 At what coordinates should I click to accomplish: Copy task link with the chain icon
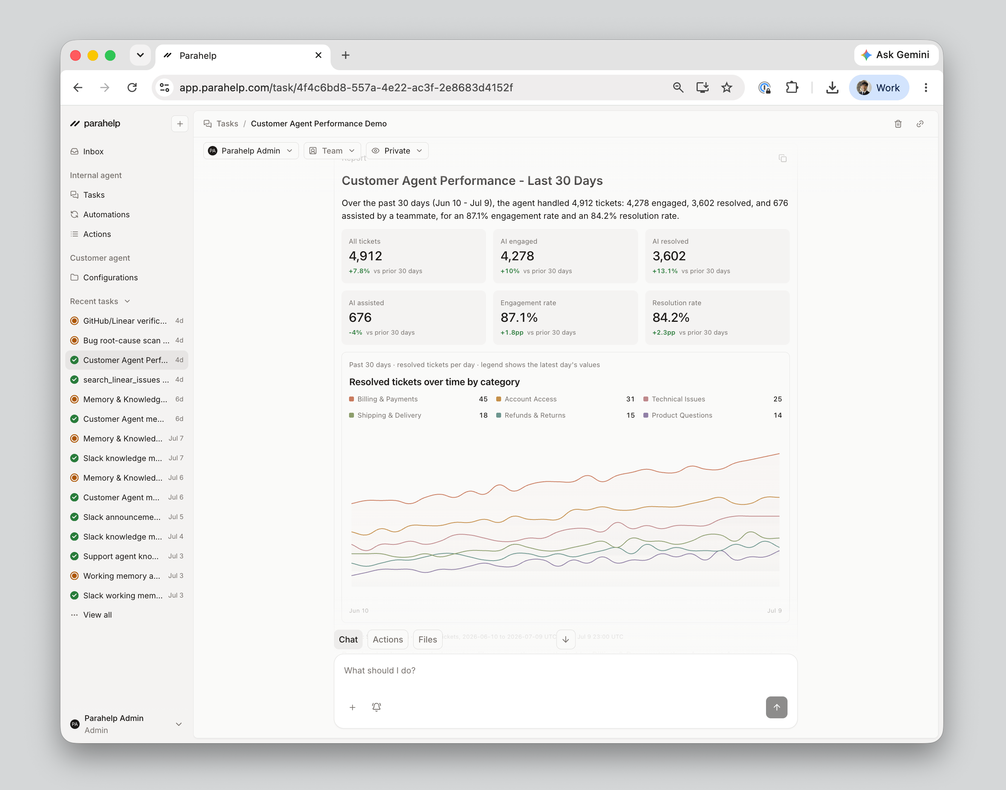[x=920, y=123]
